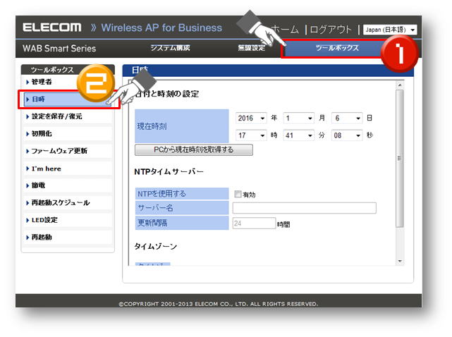The image size is (452, 337).
Task: Click the scrollbar up arrow
Action: [x=400, y=85]
